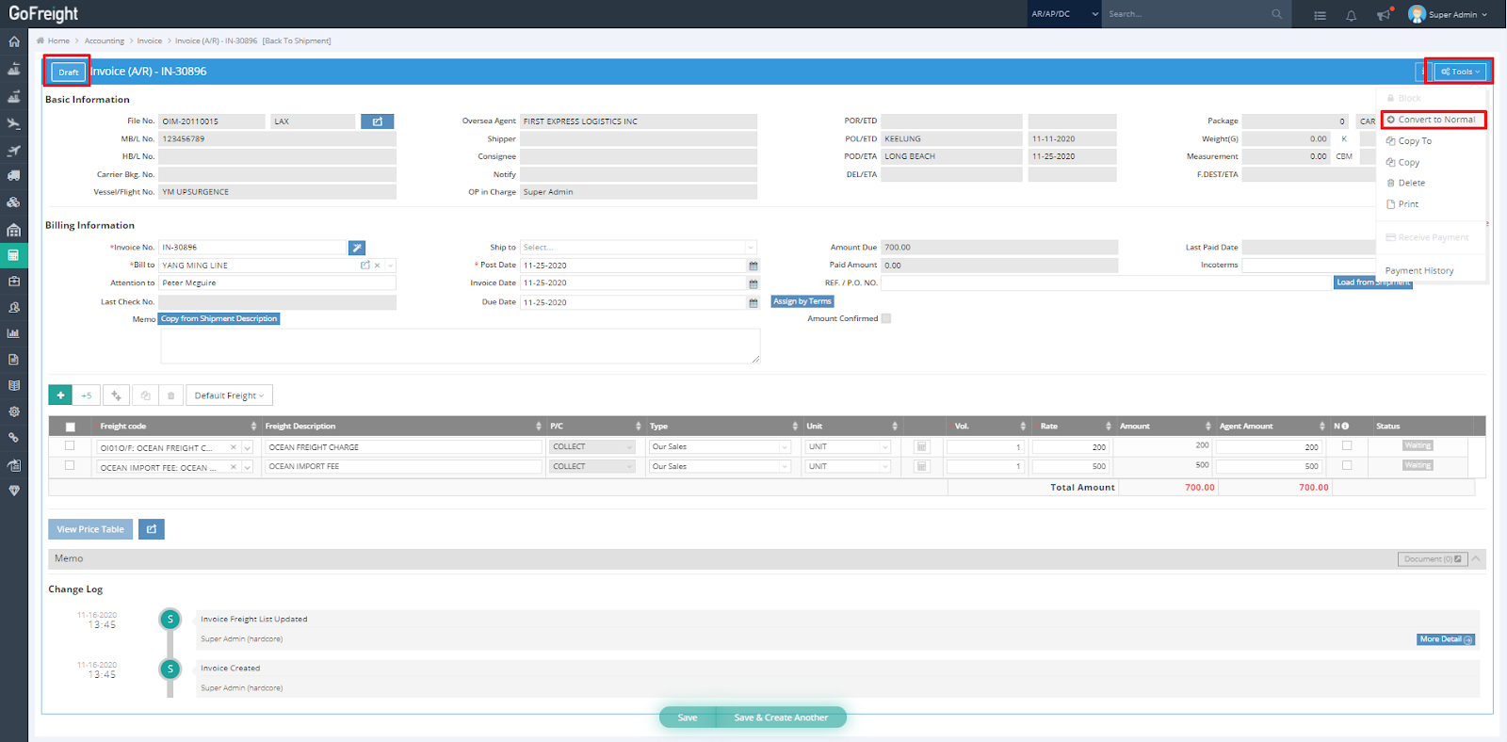Select Payment History in the Tools menu
Screen dimensions: 1507x742
click(1418, 271)
